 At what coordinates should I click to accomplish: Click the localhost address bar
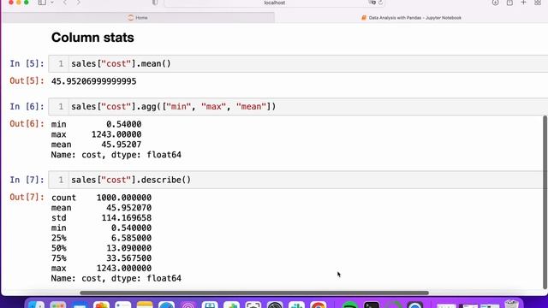pyautogui.click(x=274, y=3)
